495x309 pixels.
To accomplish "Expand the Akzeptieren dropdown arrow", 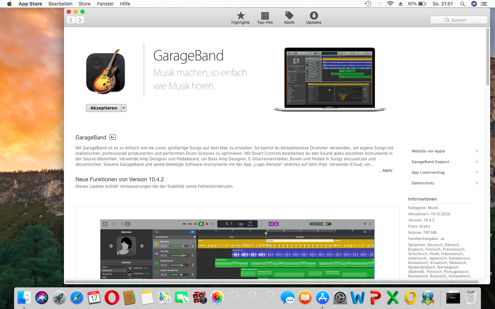I will [x=124, y=108].
